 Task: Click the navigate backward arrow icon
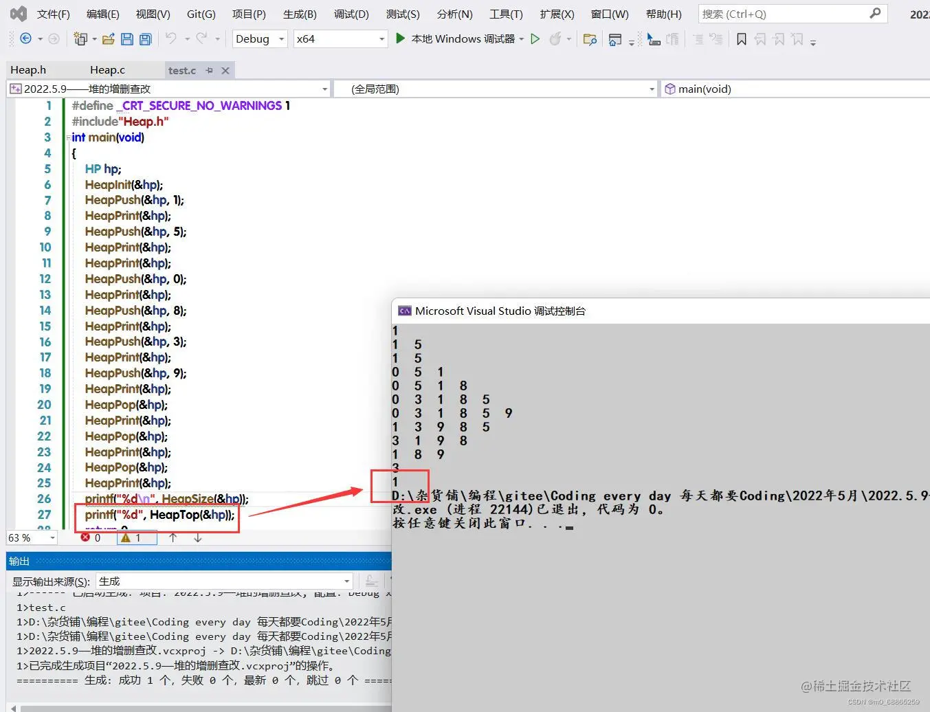tap(25, 39)
